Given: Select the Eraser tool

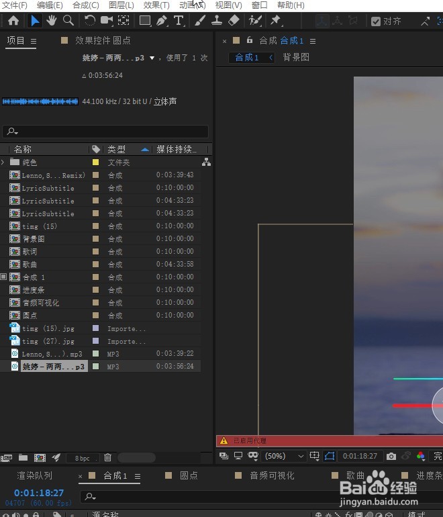Looking at the screenshot, I should 234,21.
